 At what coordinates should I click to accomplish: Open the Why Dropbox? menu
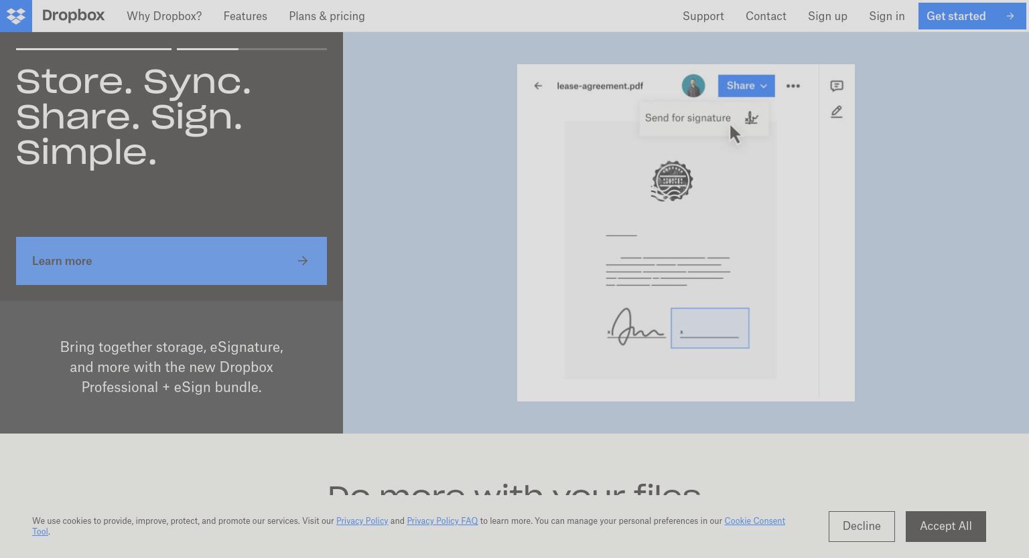tap(164, 16)
